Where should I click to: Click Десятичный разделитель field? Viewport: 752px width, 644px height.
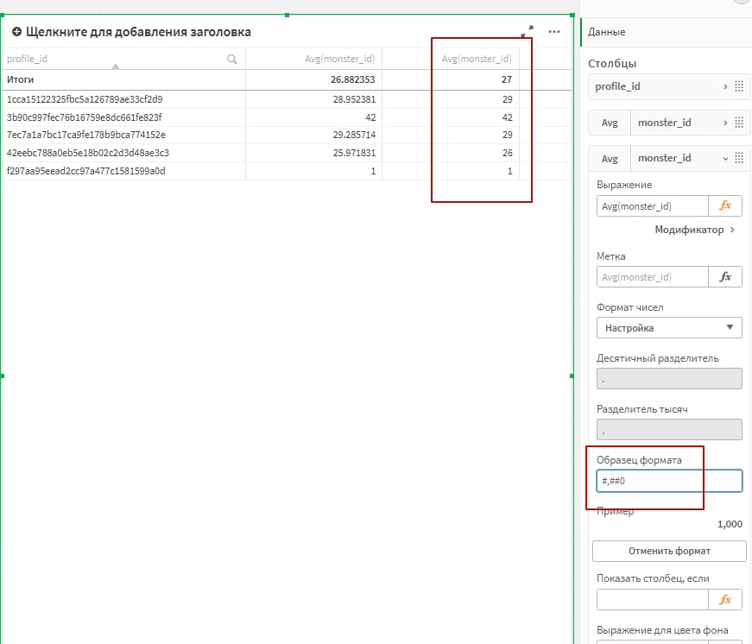pyautogui.click(x=669, y=378)
